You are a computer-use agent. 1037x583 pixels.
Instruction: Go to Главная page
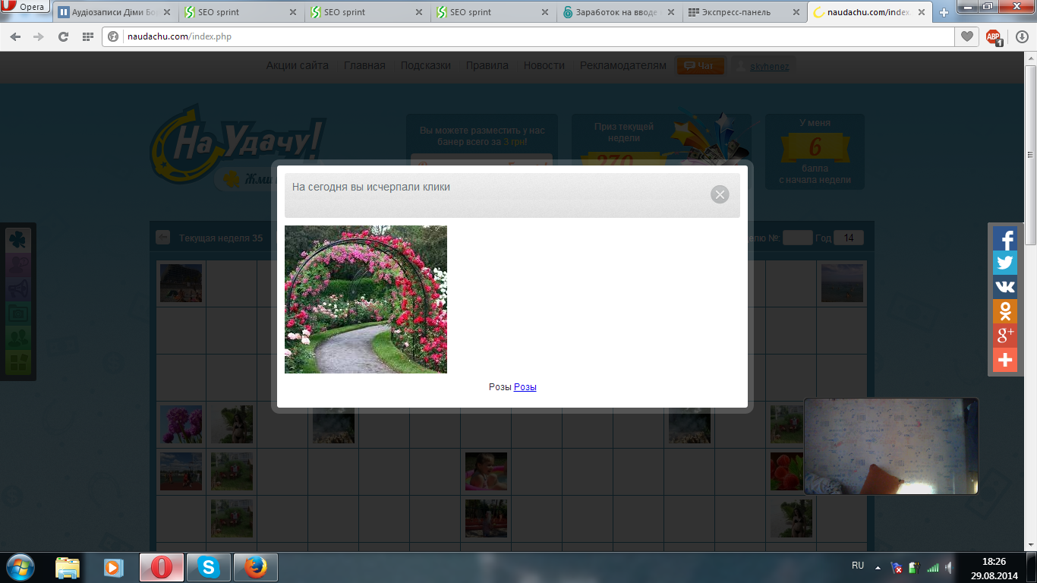(364, 65)
